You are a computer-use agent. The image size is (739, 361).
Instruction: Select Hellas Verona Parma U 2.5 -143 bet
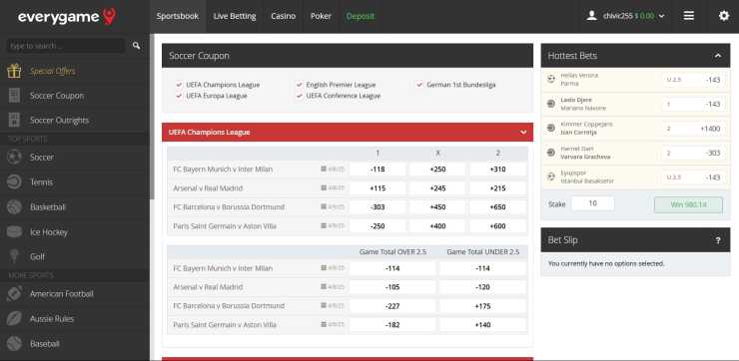(694, 80)
